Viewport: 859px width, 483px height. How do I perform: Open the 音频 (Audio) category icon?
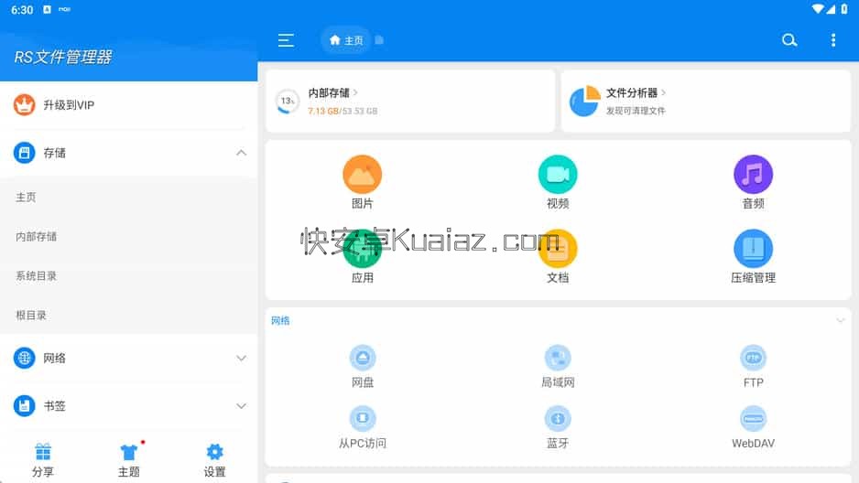(753, 175)
